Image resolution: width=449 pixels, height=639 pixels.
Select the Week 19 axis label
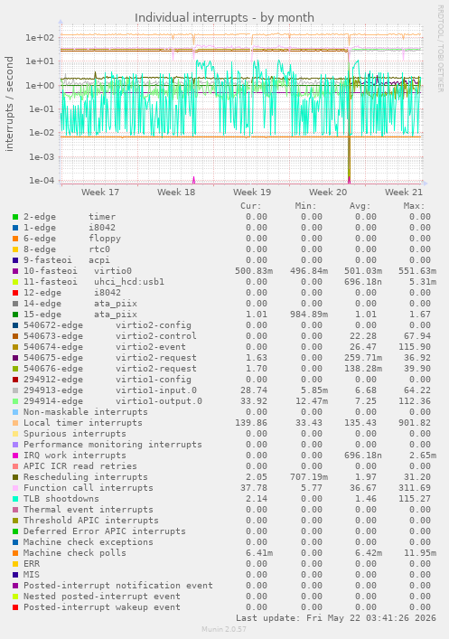point(252,192)
